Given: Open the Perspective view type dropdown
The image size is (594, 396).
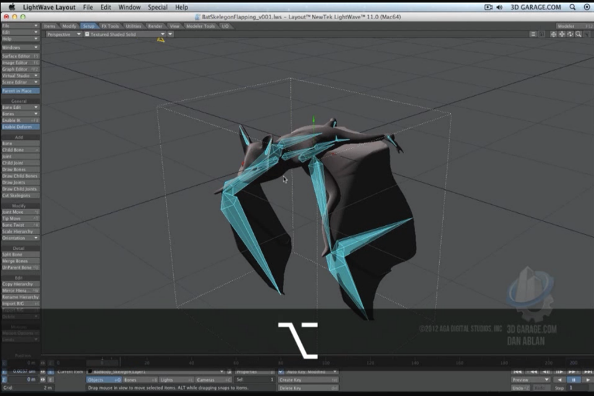Looking at the screenshot, I should (63, 34).
